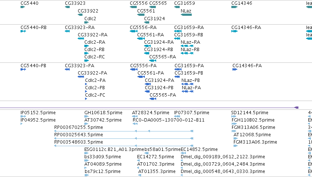Choose the Cdlc2-RC transcript label
The width and height of the screenshot is (312, 177).
coord(95,57)
